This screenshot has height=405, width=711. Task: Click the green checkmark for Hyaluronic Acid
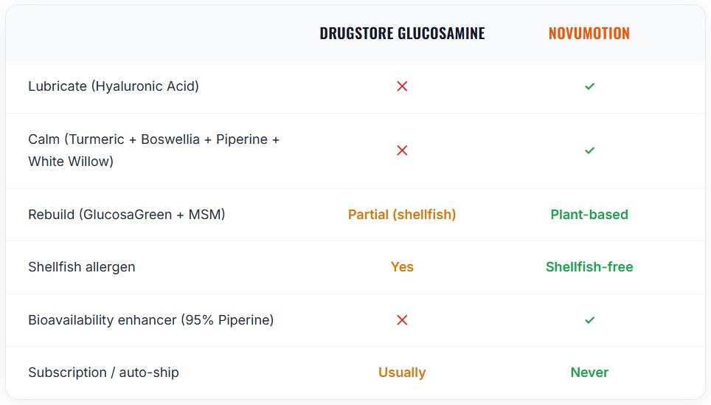click(x=589, y=86)
